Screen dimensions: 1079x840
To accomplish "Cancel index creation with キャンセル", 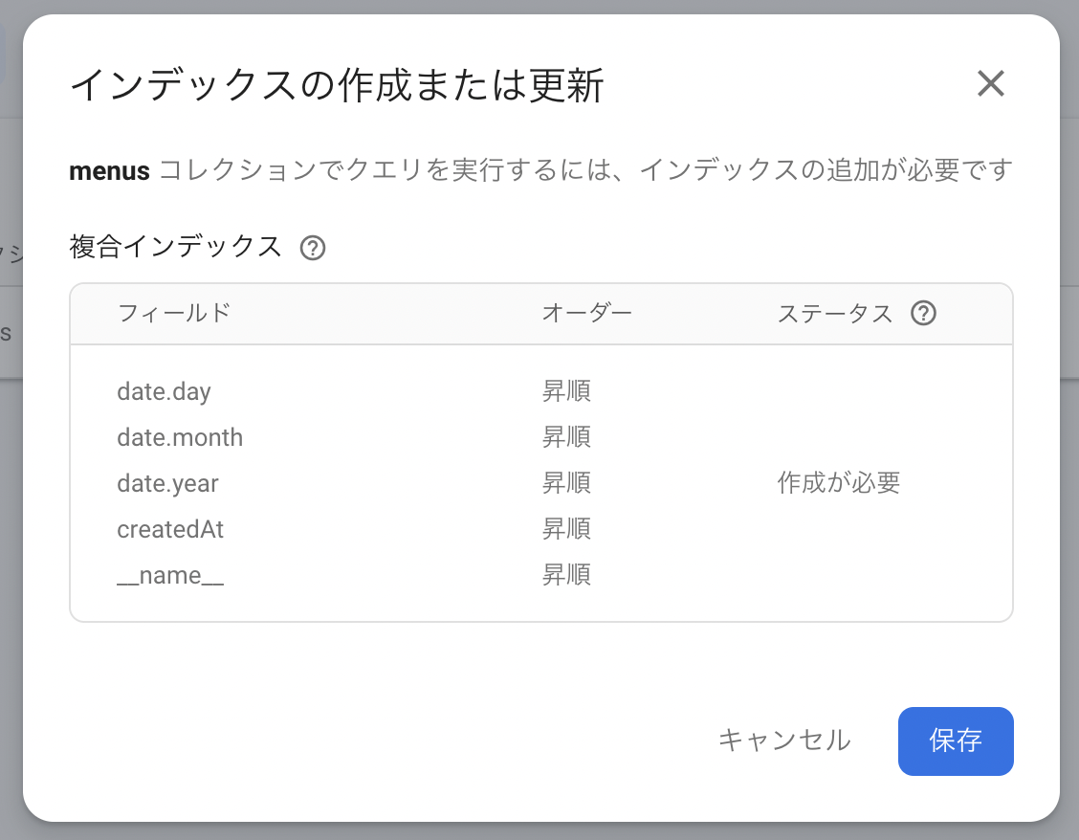I will pyautogui.click(x=783, y=741).
